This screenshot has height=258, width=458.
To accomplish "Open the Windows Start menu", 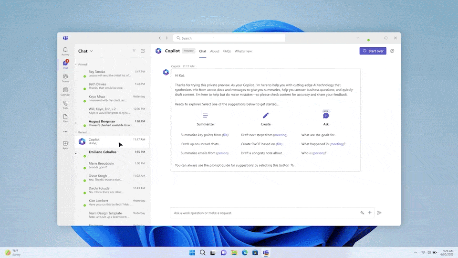I will coord(192,252).
